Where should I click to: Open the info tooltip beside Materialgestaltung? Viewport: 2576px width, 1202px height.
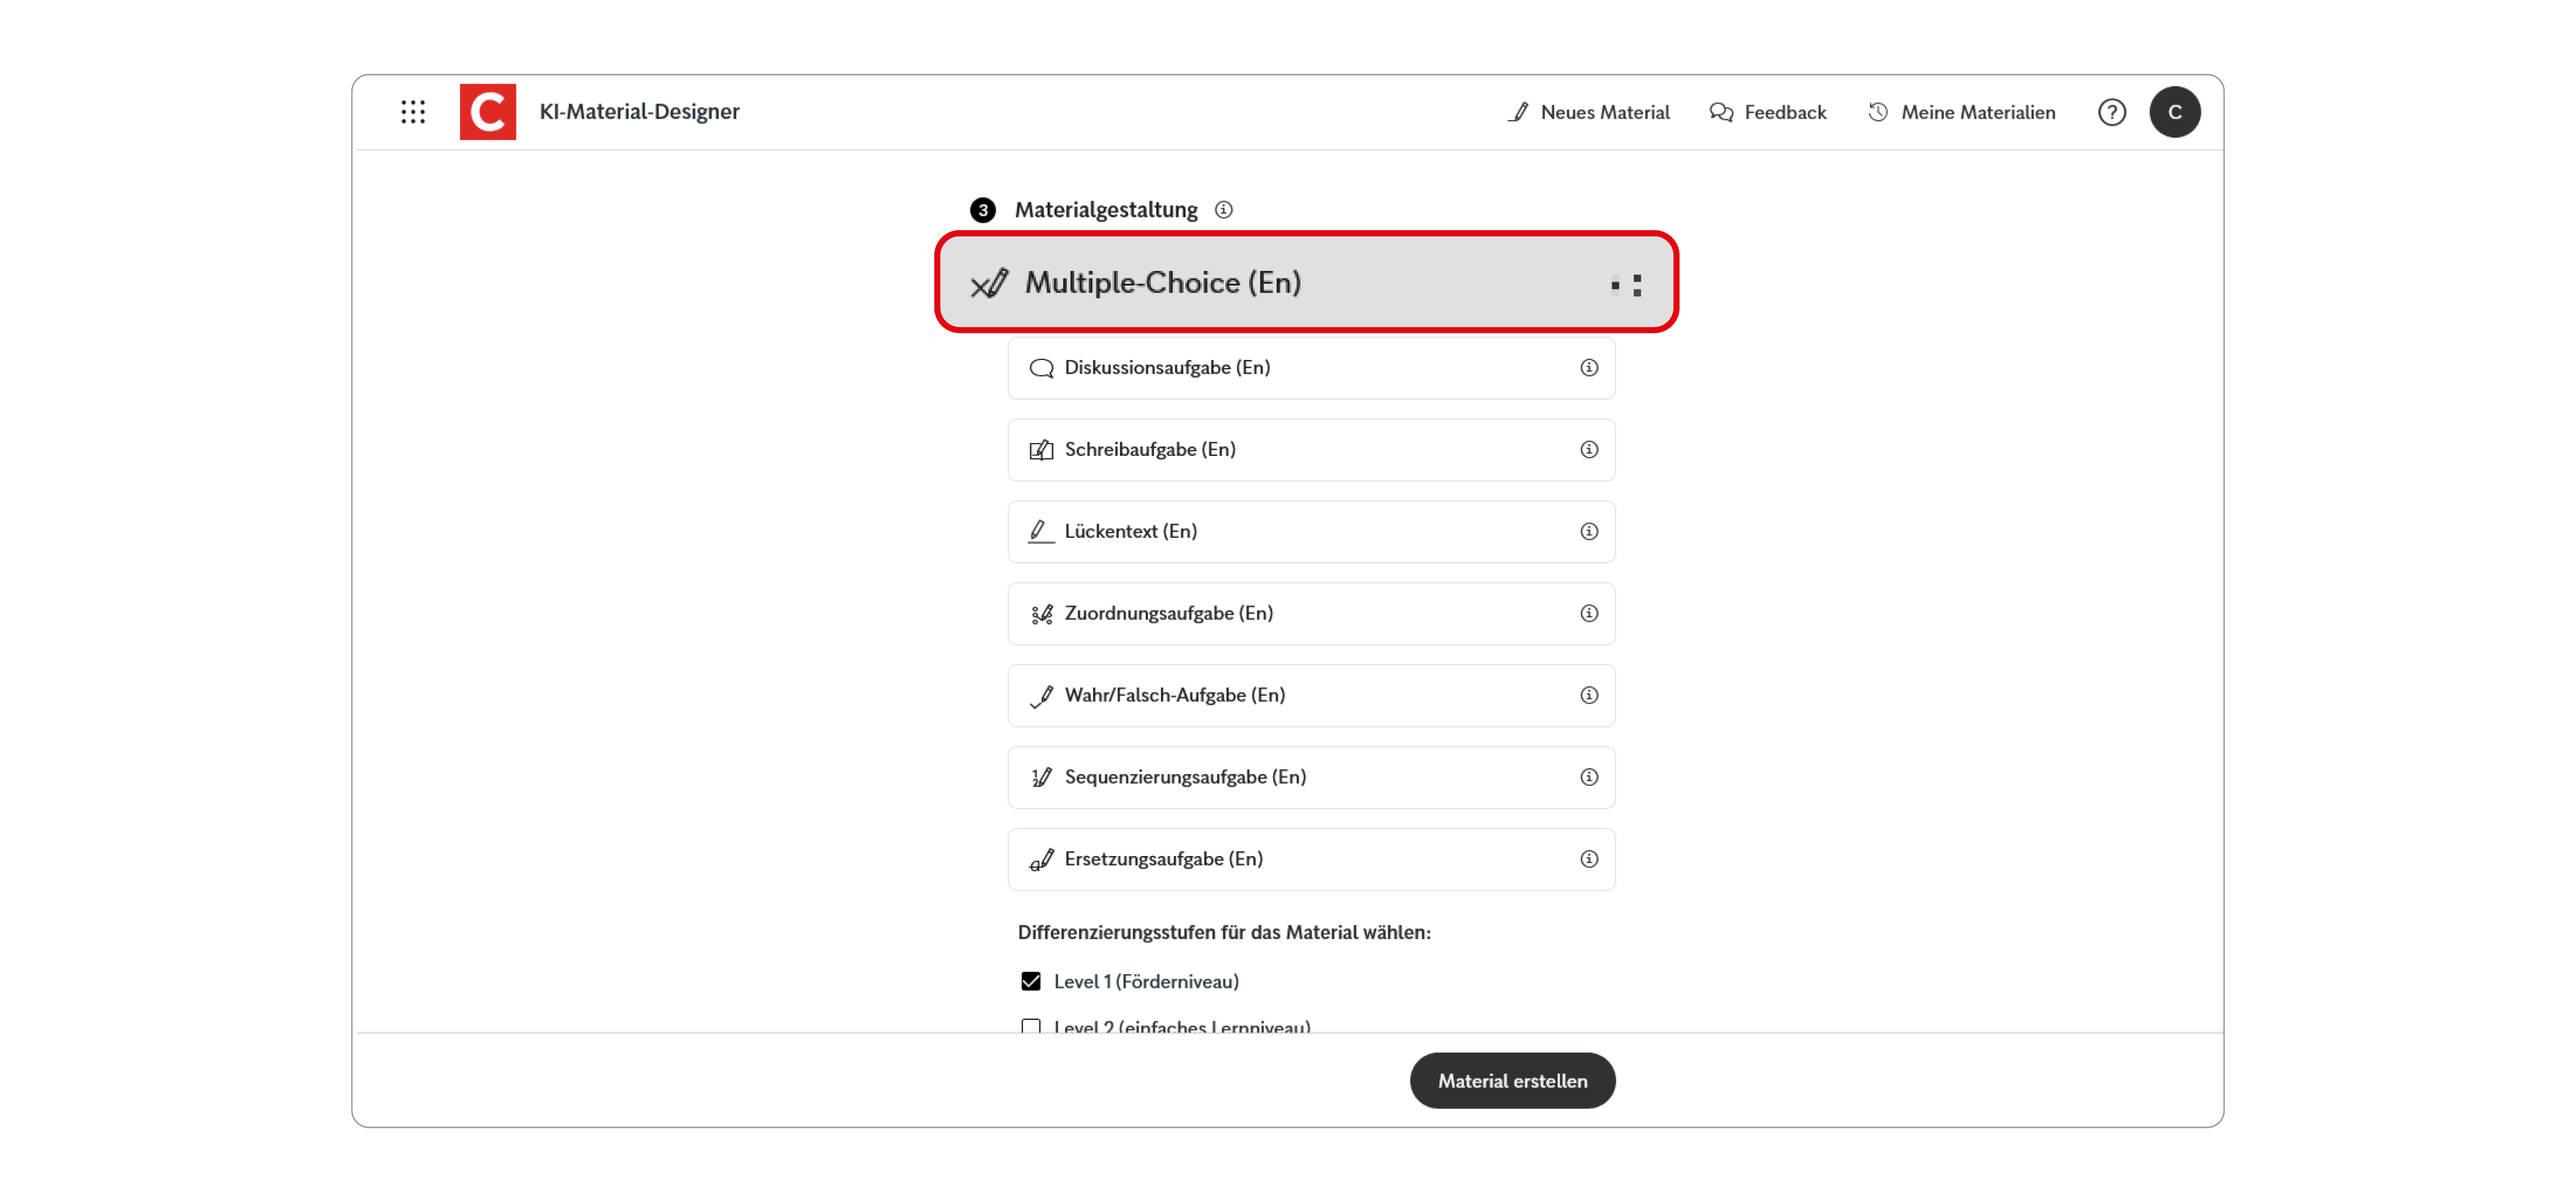coord(1224,210)
